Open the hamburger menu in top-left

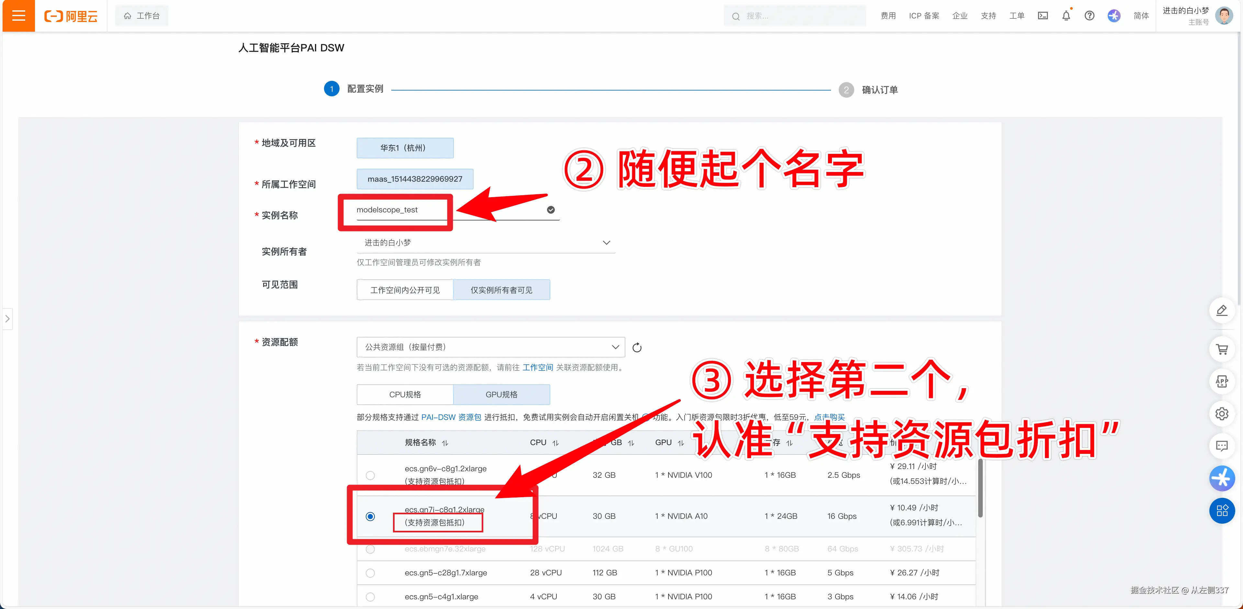(18, 16)
